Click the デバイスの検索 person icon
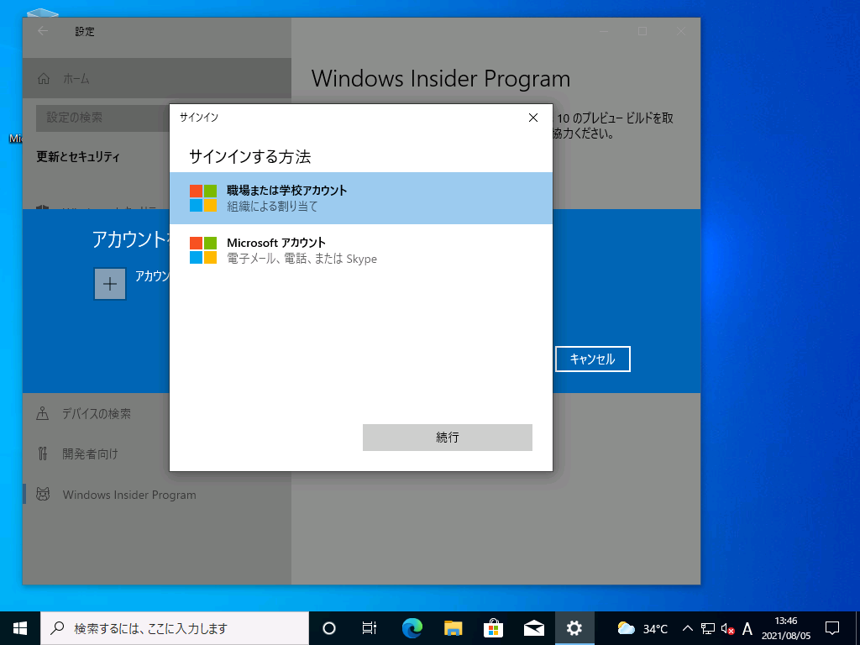 [x=42, y=413]
